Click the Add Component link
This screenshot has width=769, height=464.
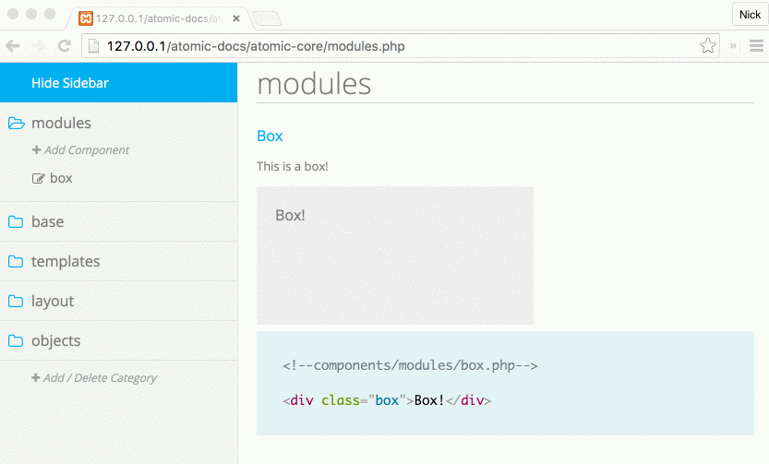coord(80,150)
